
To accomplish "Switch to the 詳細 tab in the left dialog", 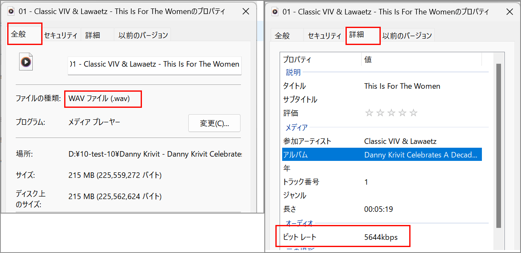I will [93, 36].
